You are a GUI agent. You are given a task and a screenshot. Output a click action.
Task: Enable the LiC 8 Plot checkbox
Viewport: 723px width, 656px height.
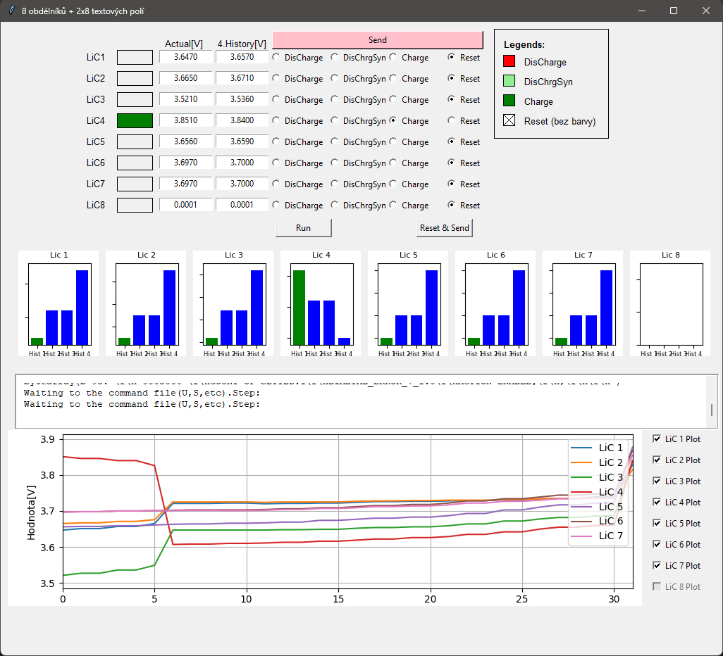point(655,586)
